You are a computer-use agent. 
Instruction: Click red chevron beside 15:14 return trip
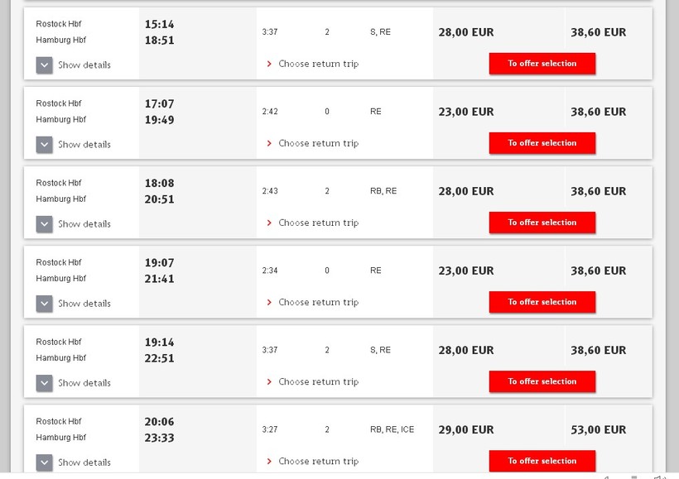[269, 64]
